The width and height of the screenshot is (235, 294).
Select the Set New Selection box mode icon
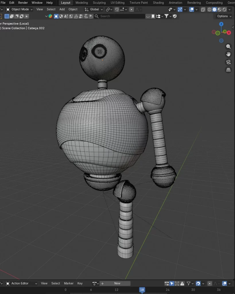pyautogui.click(x=7, y=16)
